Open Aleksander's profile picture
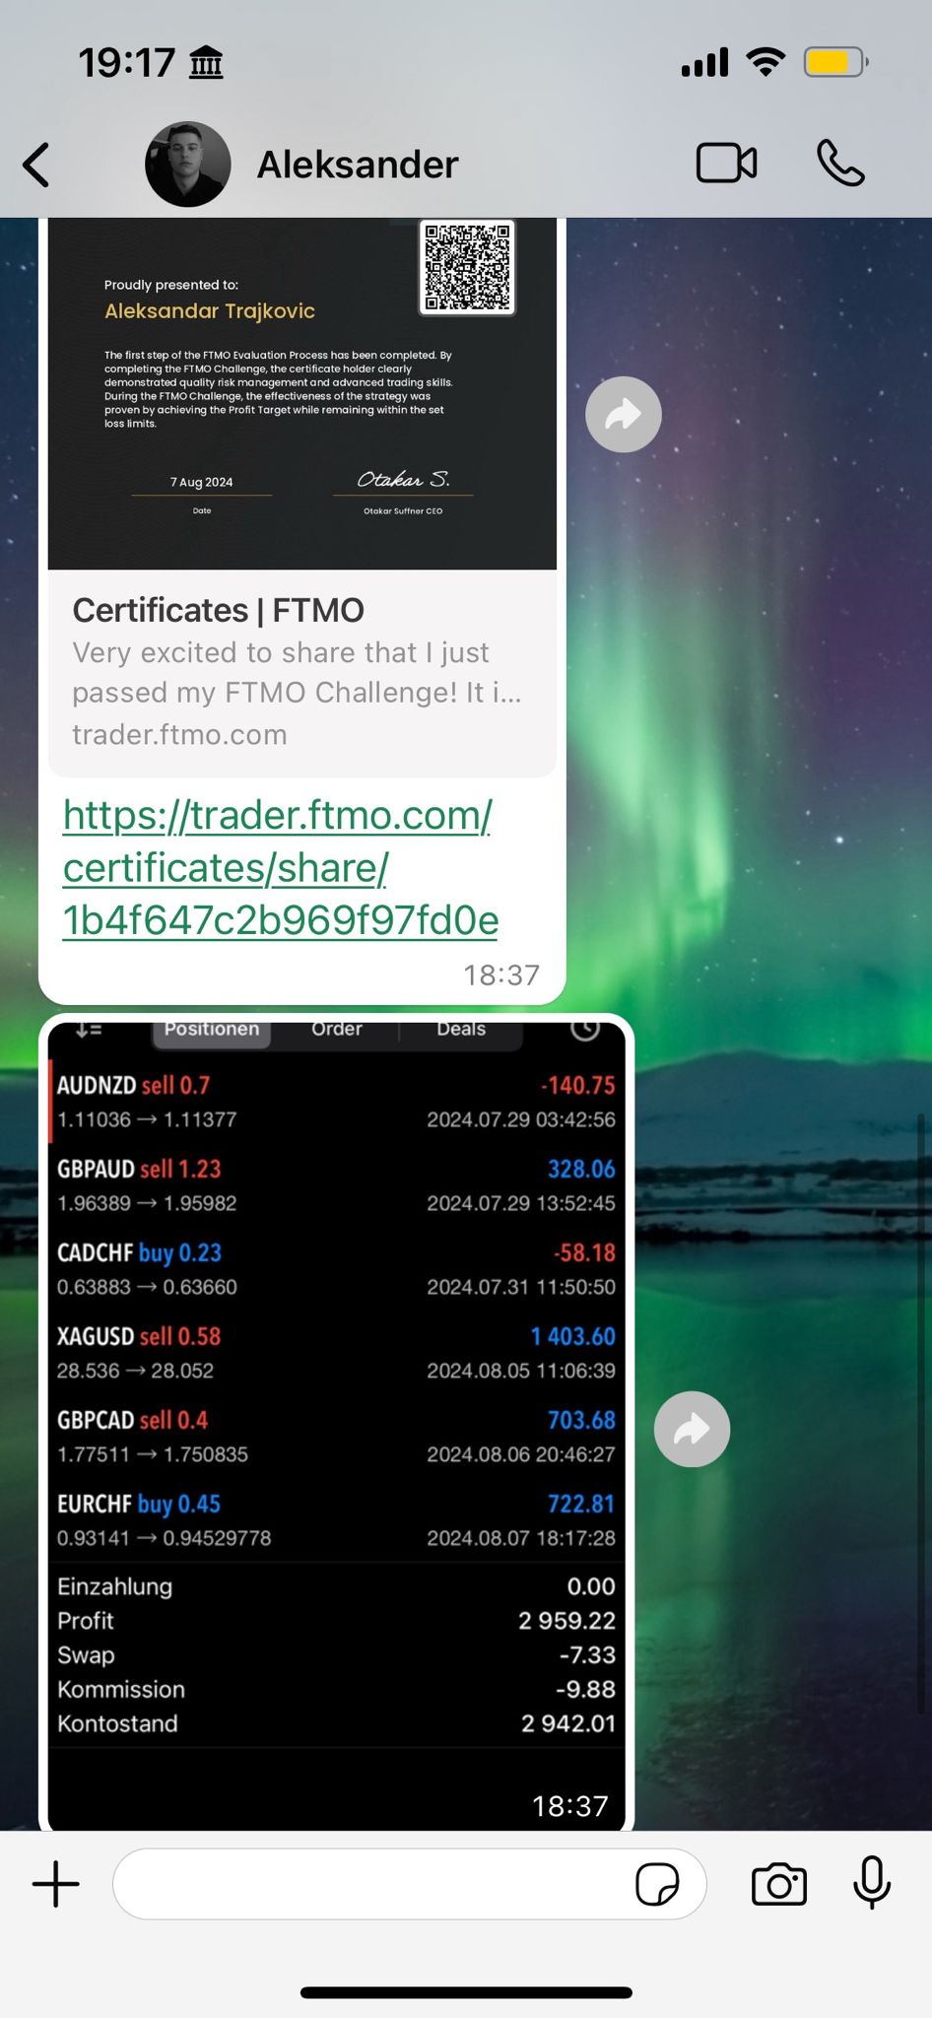The width and height of the screenshot is (932, 2018). (x=187, y=165)
